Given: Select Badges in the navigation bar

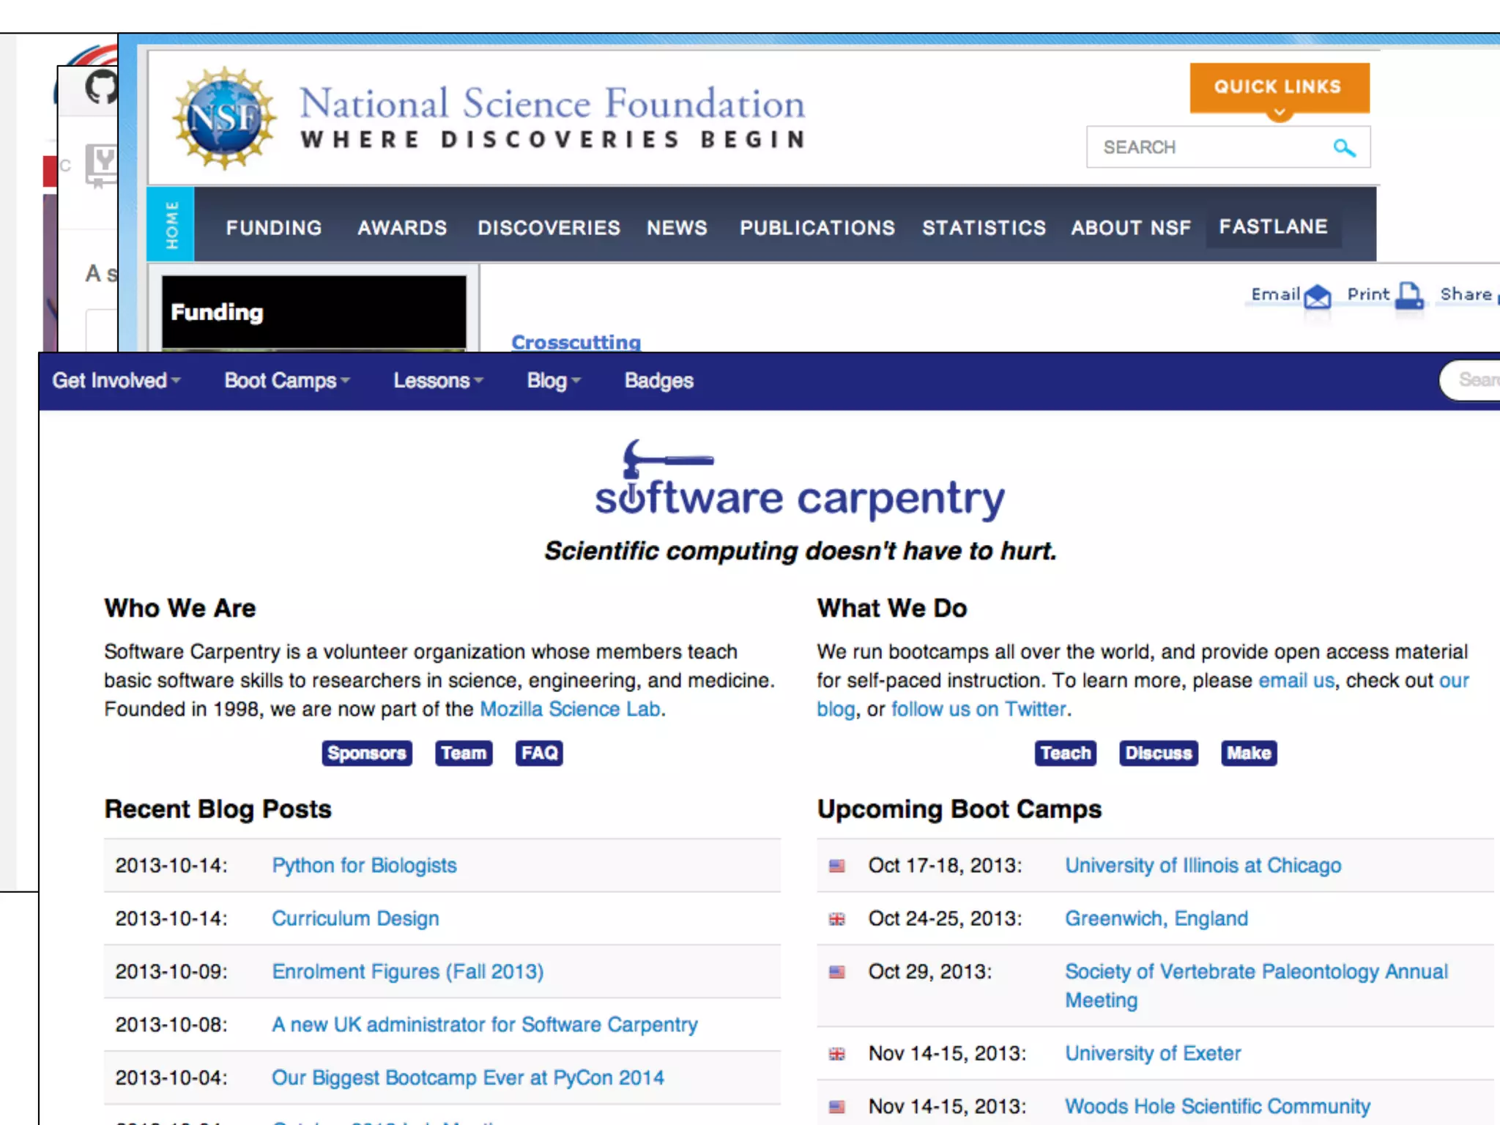Looking at the screenshot, I should coord(658,381).
